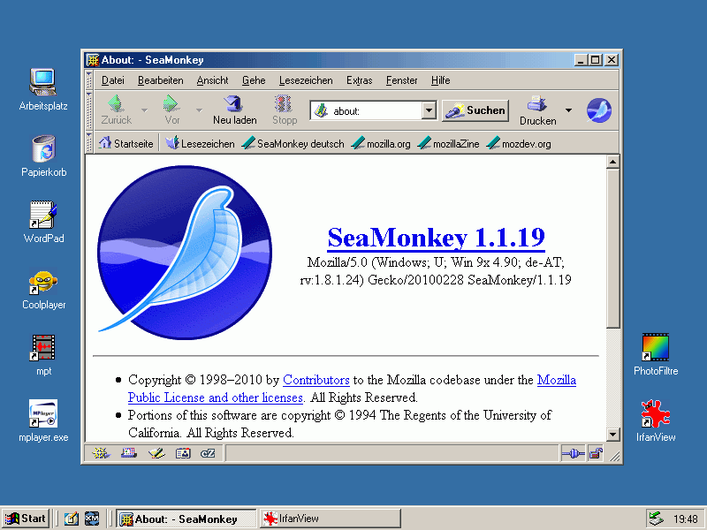Select the Coolplayer desktop shortcut
Viewport: 707px width, 530px height.
pyautogui.click(x=43, y=289)
